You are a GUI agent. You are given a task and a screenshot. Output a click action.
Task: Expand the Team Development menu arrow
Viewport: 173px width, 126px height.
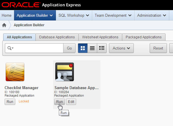point(130,16)
